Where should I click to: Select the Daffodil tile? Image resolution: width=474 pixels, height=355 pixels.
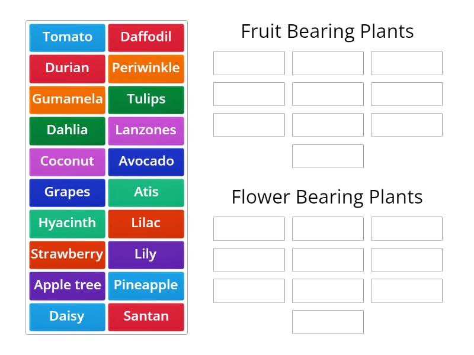[x=146, y=37]
